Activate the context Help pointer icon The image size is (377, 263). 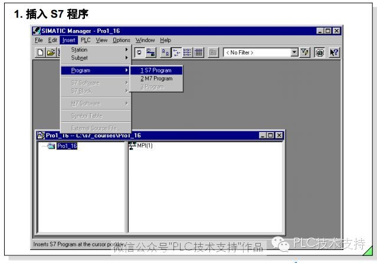(334, 52)
